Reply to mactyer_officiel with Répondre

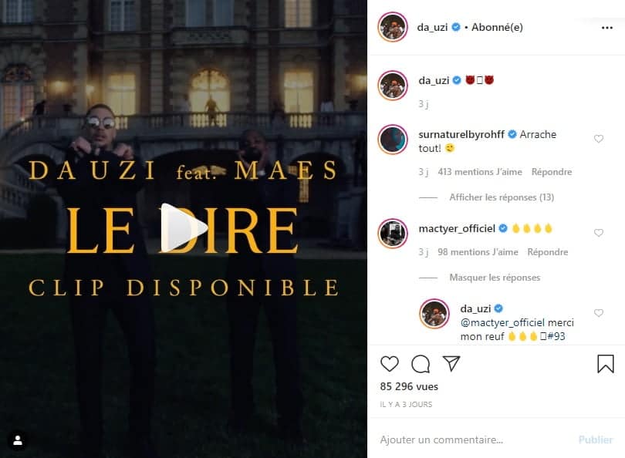[x=548, y=252]
